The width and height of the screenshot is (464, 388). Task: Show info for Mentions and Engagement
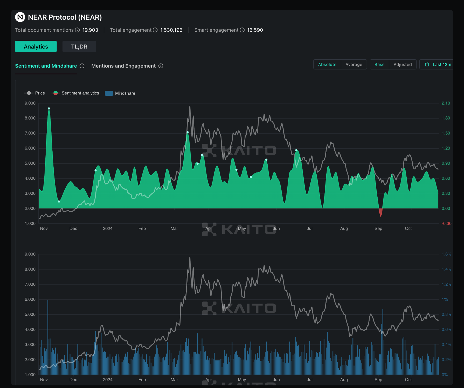(161, 66)
